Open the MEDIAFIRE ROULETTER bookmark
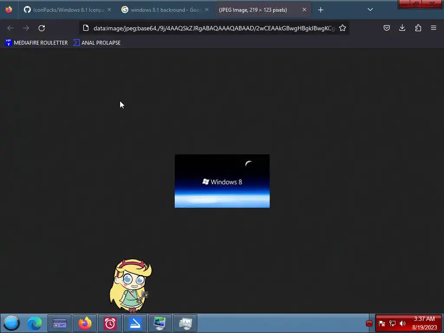This screenshot has height=333, width=444. pyautogui.click(x=36, y=43)
